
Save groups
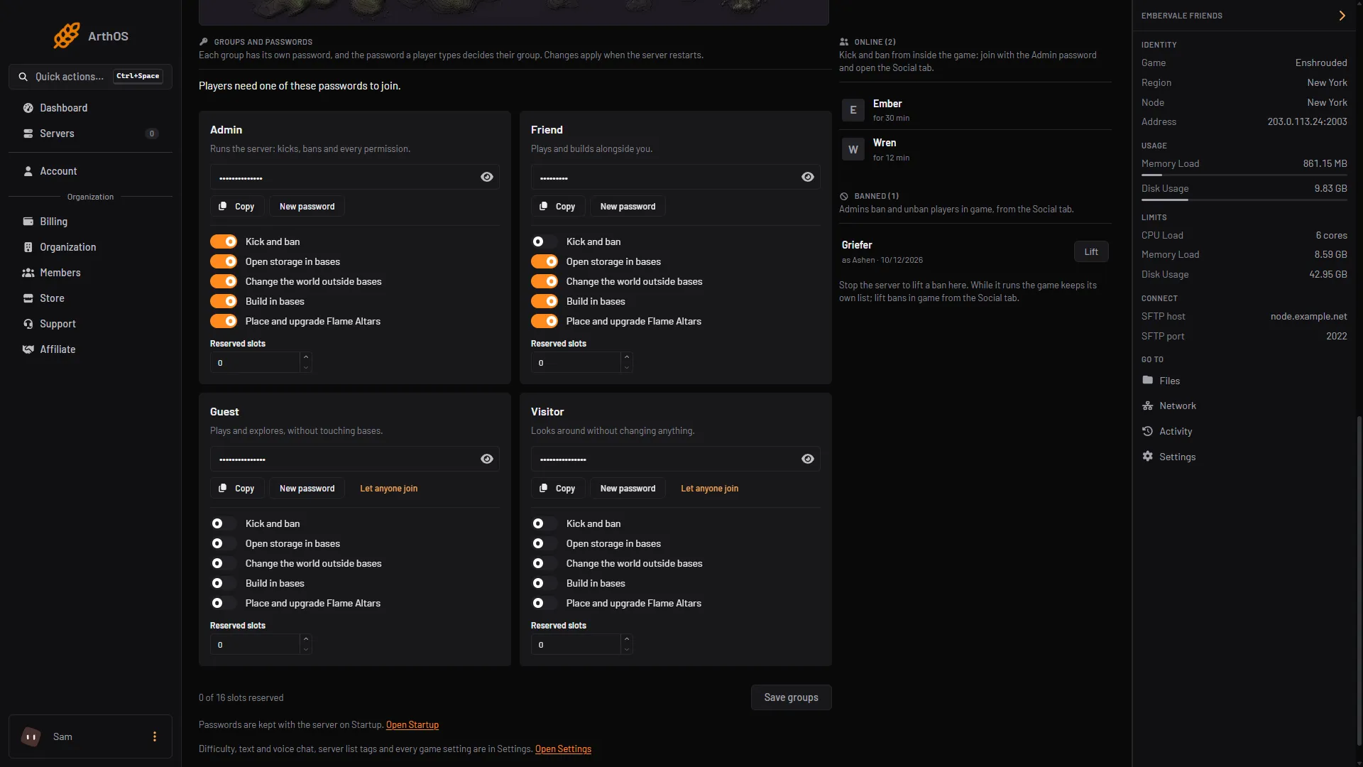[791, 697]
